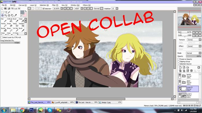This screenshot has height=113, width=202.
Task: Choose the Binary pen tool
Action: 10,30
